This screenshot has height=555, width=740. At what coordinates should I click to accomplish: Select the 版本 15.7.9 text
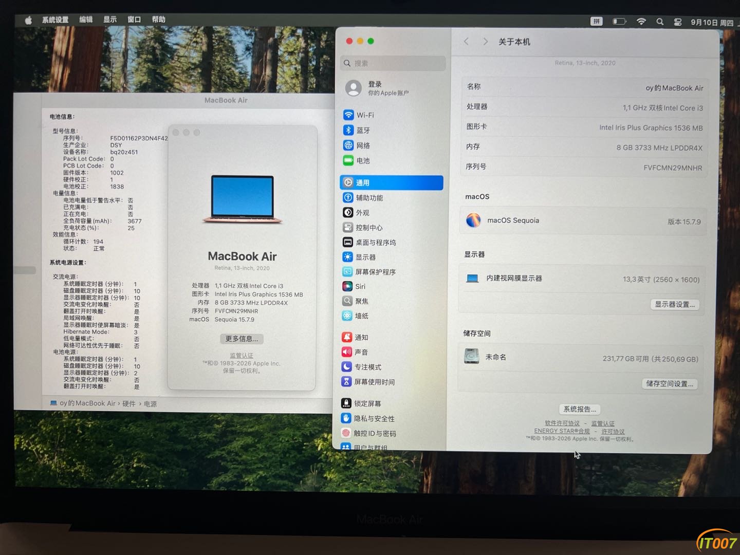tap(684, 222)
